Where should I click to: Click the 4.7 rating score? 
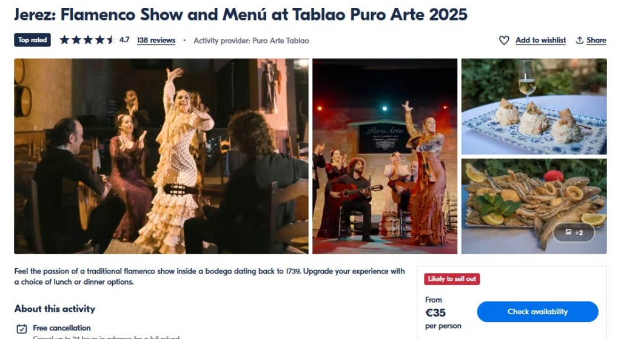click(124, 40)
